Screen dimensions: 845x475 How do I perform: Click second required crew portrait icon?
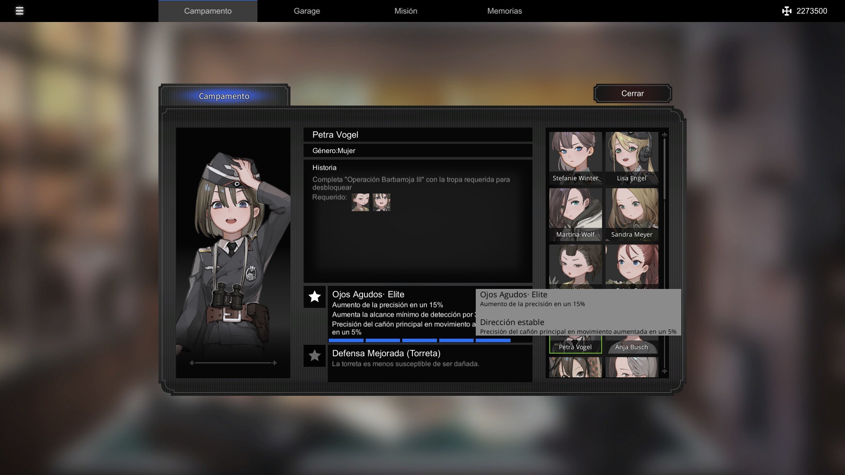click(381, 202)
